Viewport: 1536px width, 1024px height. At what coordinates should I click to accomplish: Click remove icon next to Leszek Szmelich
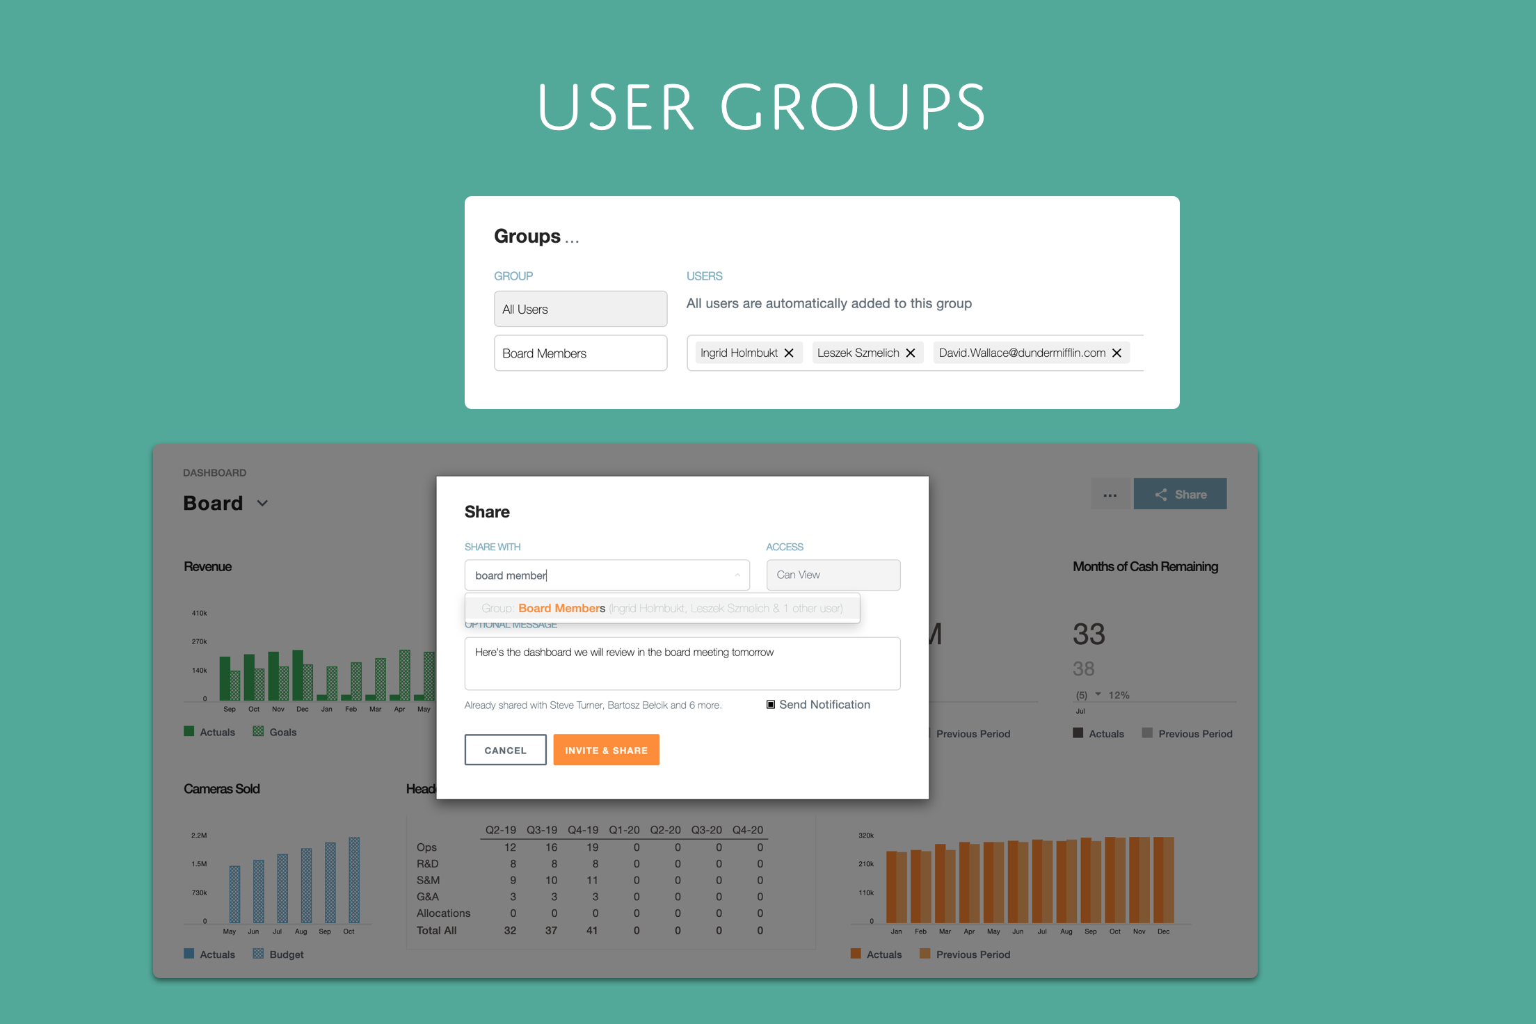click(x=910, y=353)
